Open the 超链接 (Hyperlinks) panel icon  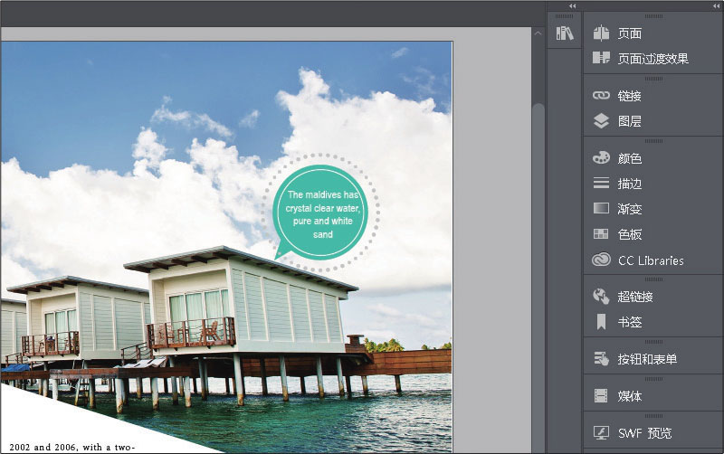(x=601, y=297)
